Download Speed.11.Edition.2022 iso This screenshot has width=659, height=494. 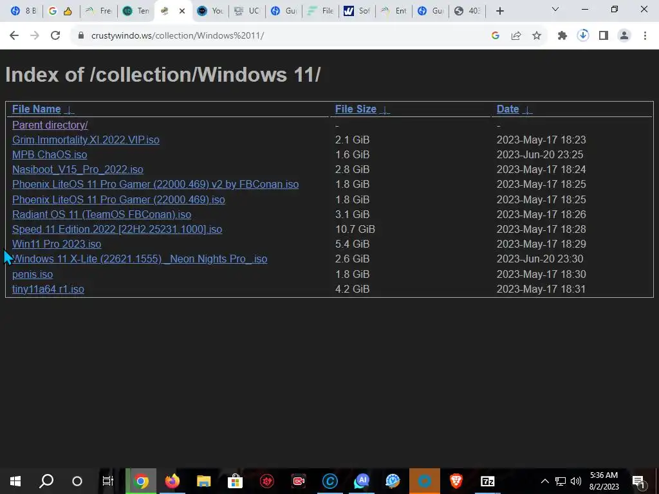point(117,230)
